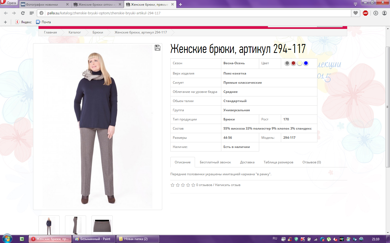Switch to 'Безымянный - Paint' taskbar window
Image resolution: width=390 pixels, height=243 pixels.
[94, 239]
